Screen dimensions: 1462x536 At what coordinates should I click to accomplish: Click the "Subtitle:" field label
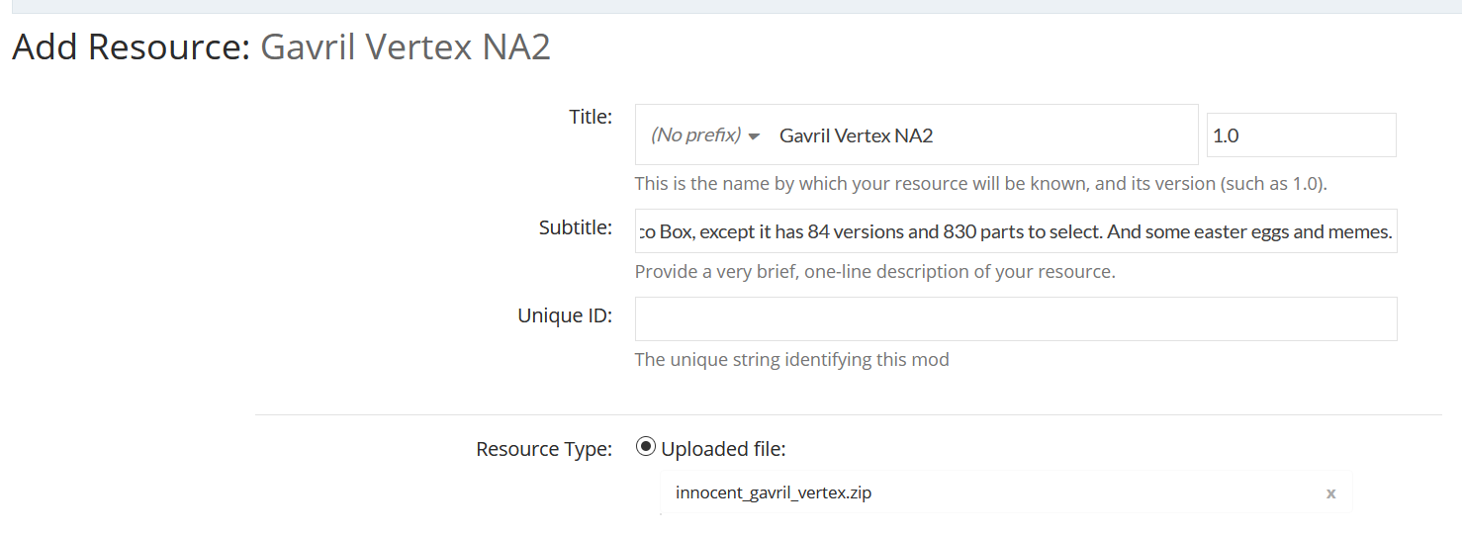pos(576,227)
